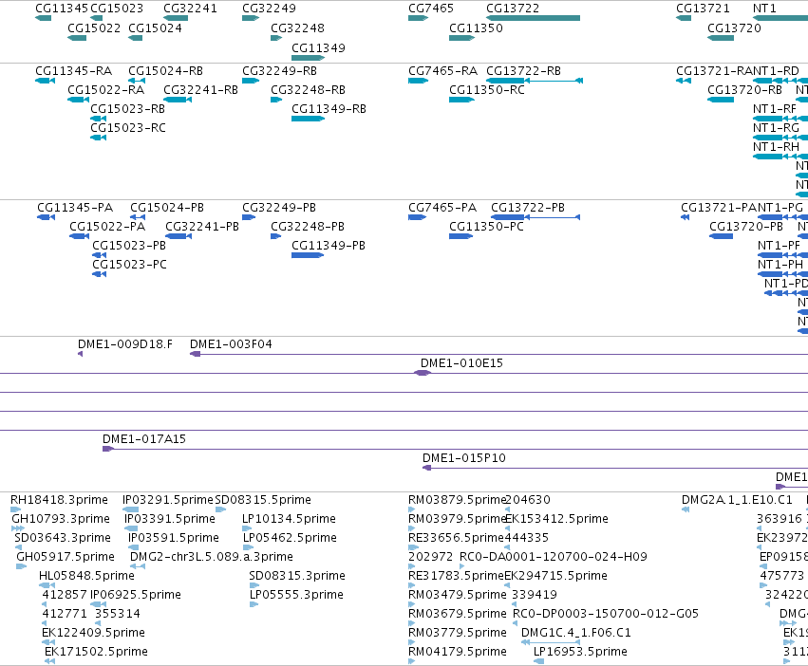Select the blue bar under CG11349-PB
The image size is (808, 666).
(308, 255)
